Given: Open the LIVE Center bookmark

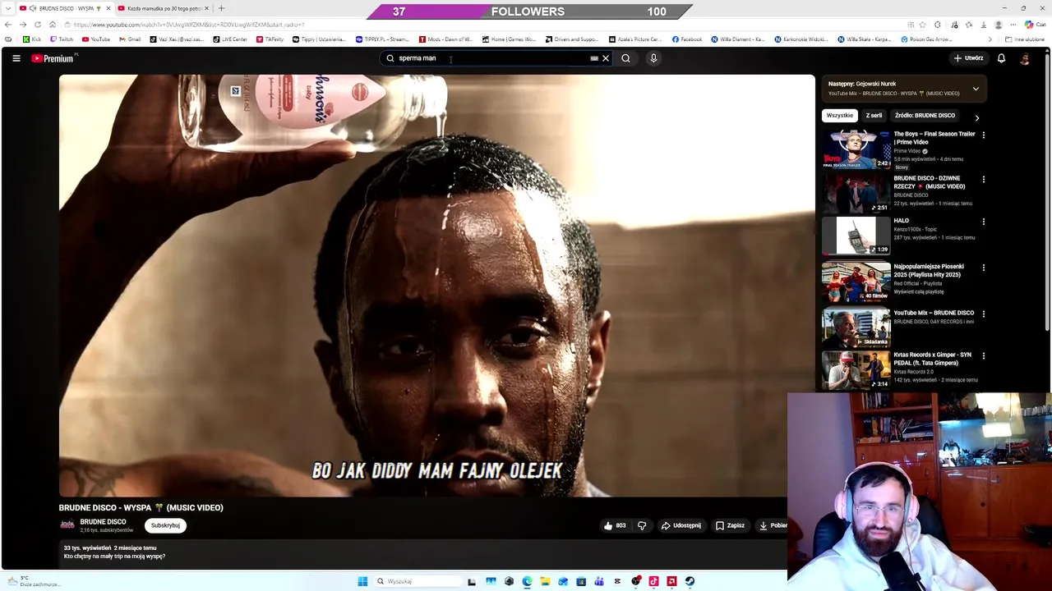Looking at the screenshot, I should pos(230,39).
